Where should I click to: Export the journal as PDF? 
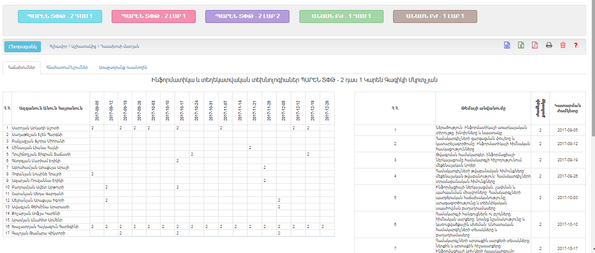coord(535,45)
